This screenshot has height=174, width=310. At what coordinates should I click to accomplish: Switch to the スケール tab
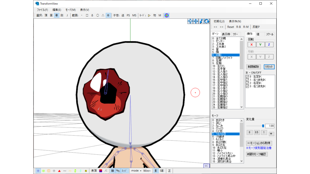pos(269,34)
